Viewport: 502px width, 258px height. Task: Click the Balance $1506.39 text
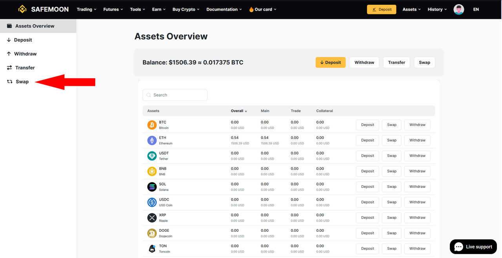[193, 62]
